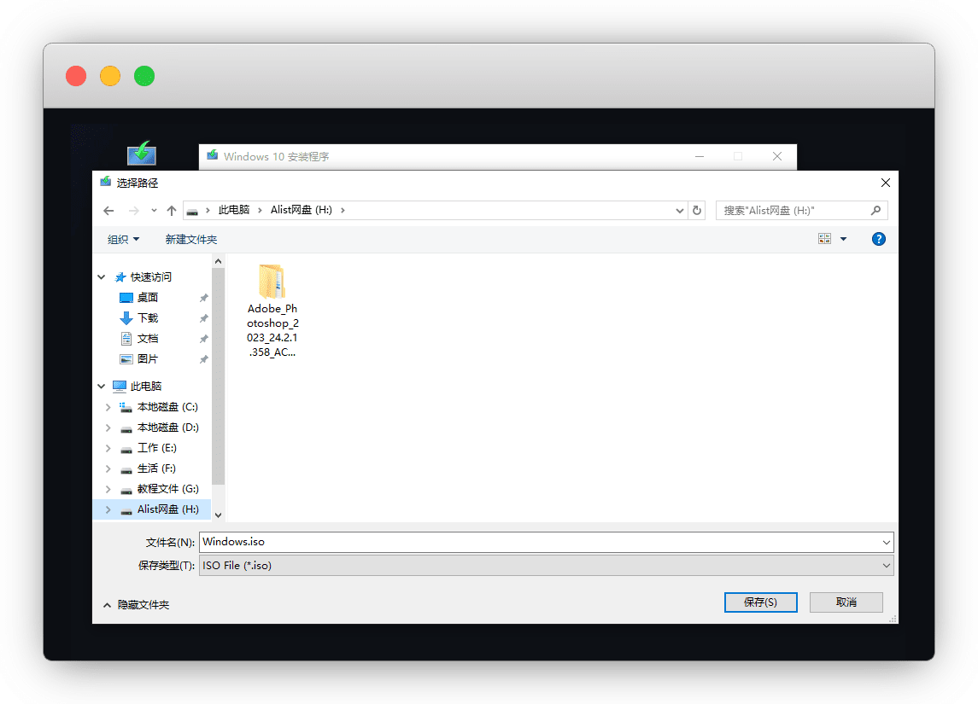Click the 取消 button
Viewport: 978px width, 704px height.
click(x=846, y=602)
